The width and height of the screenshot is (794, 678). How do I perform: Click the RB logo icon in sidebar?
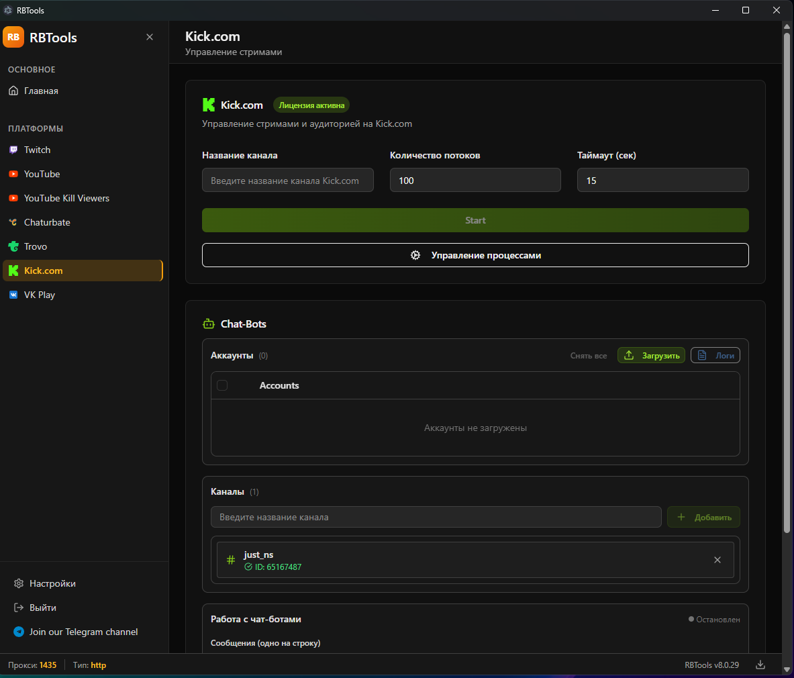click(13, 38)
